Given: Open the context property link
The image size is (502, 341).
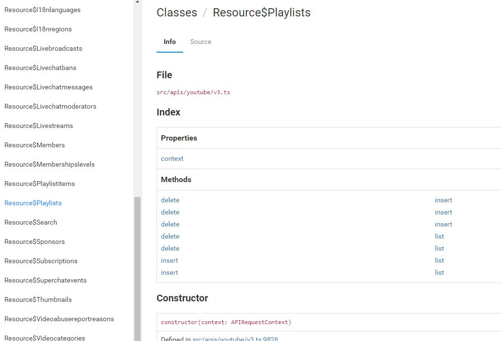Looking at the screenshot, I should click(172, 158).
